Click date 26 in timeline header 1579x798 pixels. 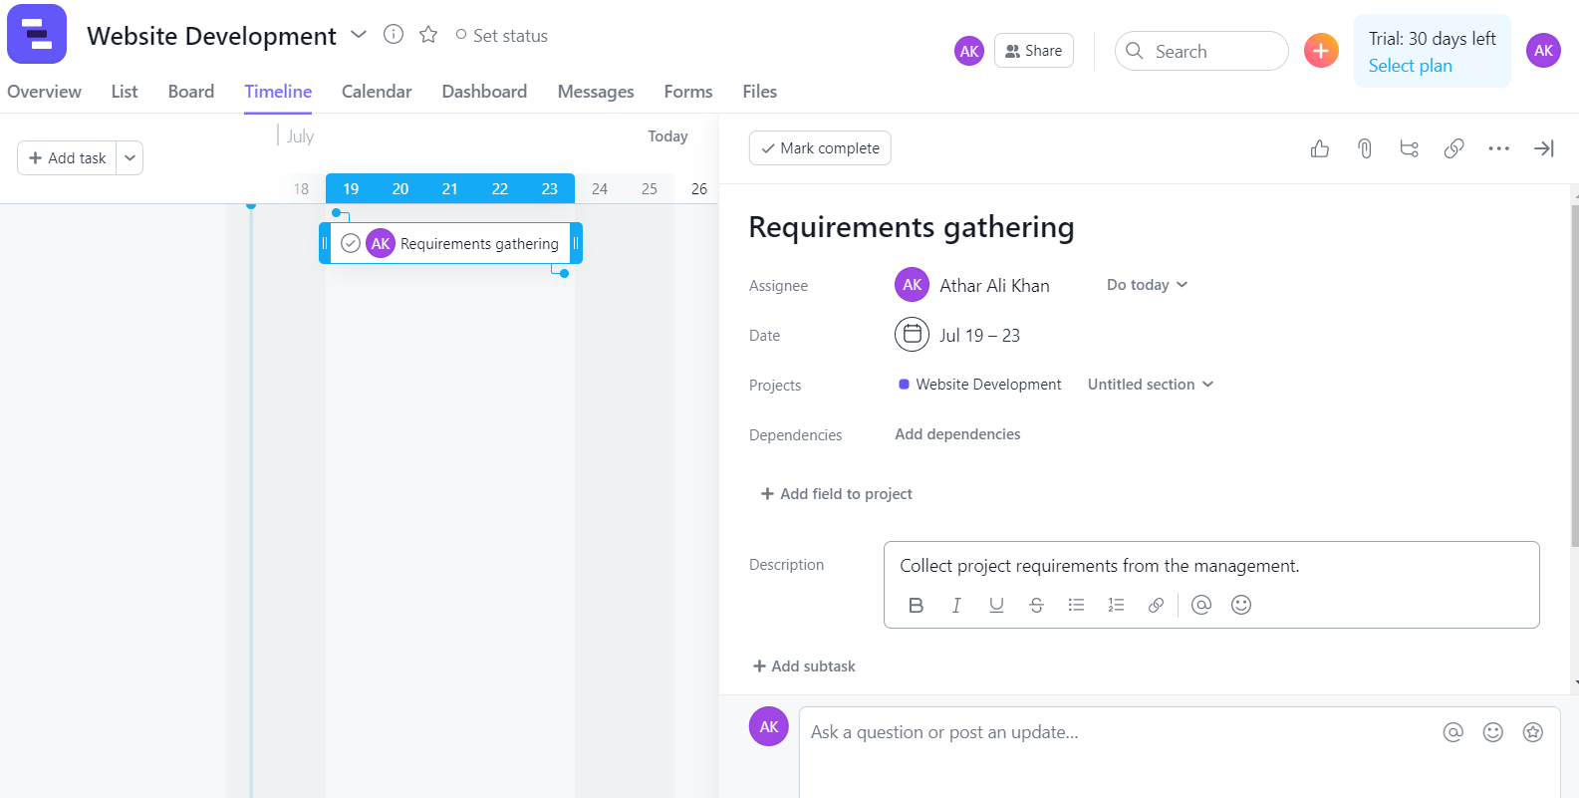(x=699, y=188)
